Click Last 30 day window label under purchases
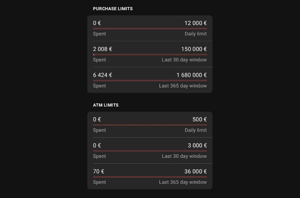 [x=184, y=60]
